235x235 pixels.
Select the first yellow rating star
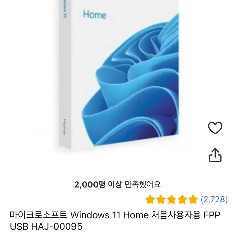(x=150, y=199)
